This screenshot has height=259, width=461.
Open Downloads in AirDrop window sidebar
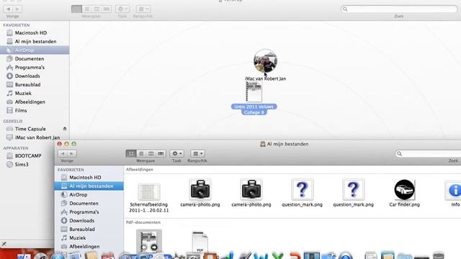click(27, 76)
